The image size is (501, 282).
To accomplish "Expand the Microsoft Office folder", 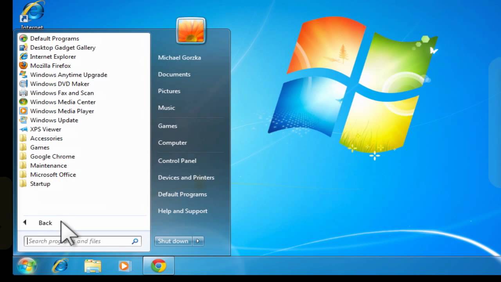I will 53,175.
